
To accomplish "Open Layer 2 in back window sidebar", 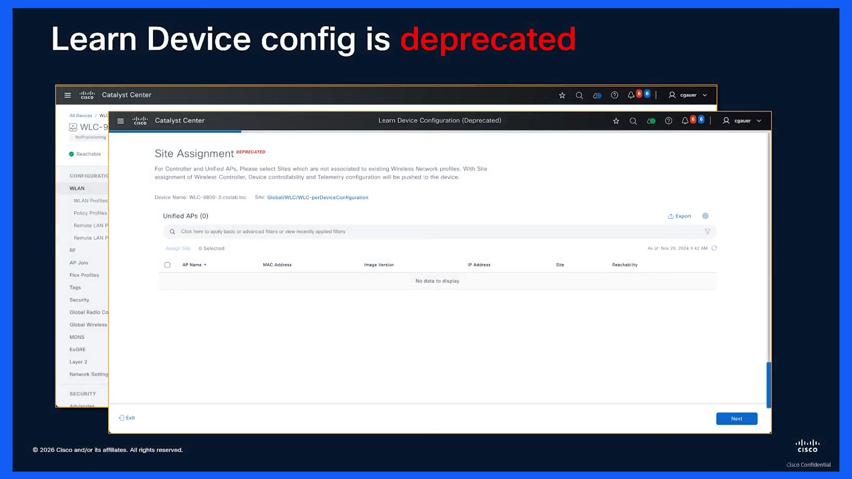I will (78, 362).
